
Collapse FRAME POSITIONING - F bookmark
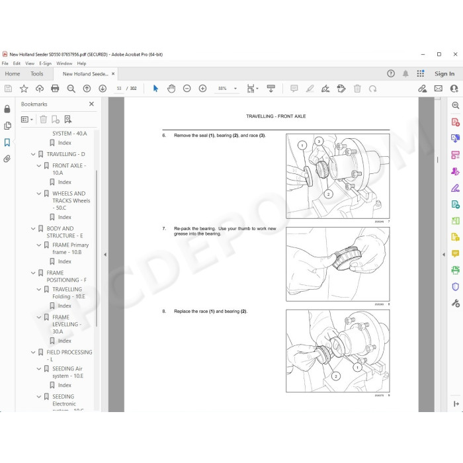[33, 273]
